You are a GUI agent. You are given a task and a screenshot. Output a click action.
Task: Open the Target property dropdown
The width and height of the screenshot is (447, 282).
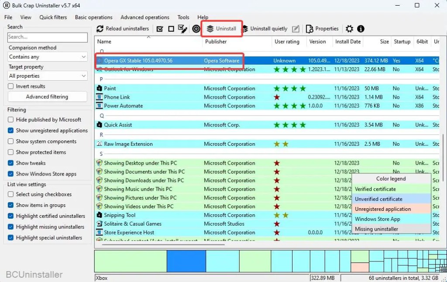47,76
